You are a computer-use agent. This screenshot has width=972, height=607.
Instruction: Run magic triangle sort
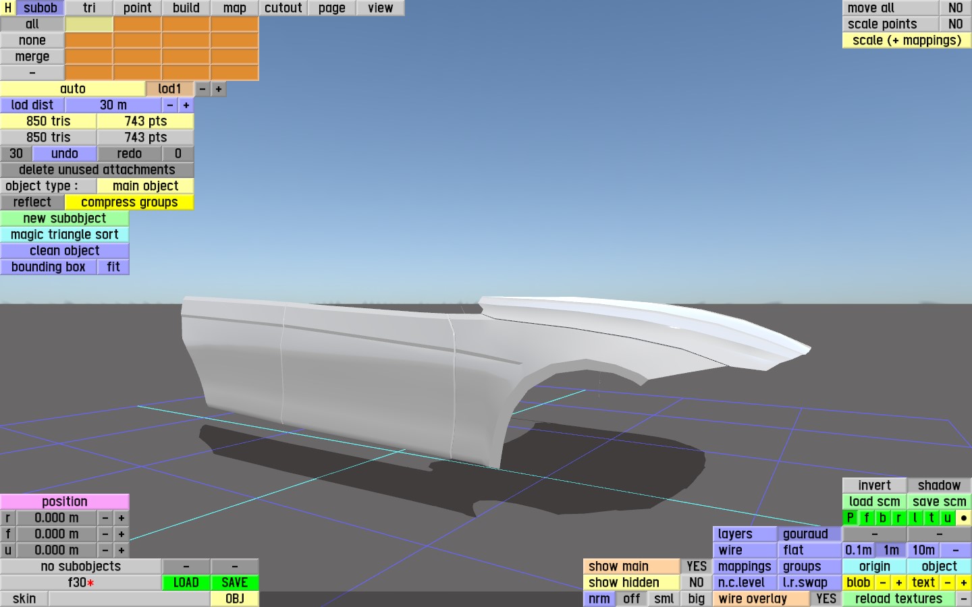(64, 235)
